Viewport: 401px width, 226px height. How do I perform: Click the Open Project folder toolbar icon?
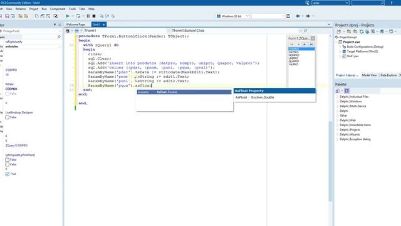click(20, 16)
